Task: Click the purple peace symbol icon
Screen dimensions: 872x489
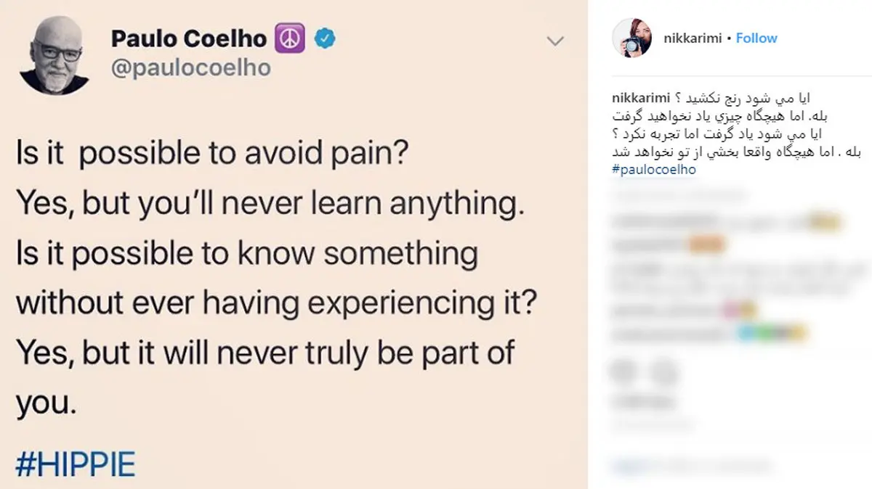Action: point(288,39)
